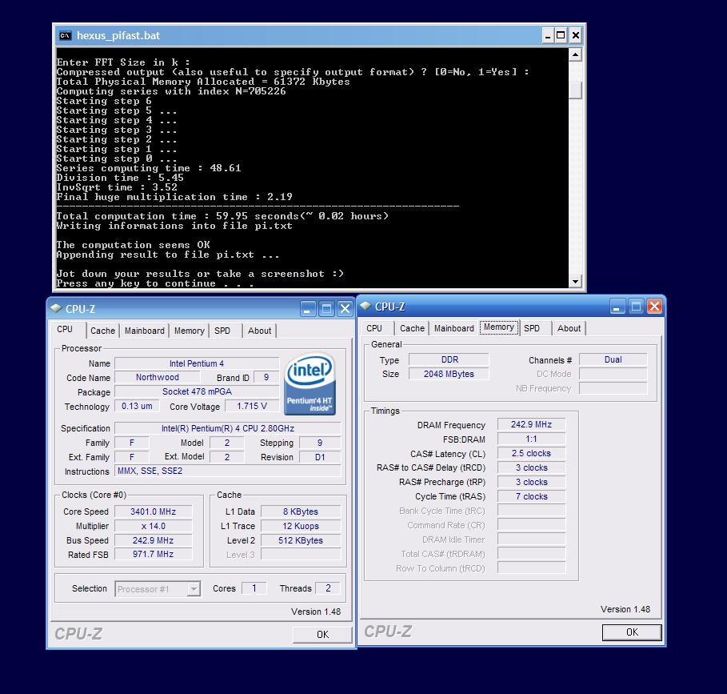Click the '7 clocks' cycle time value
The height and width of the screenshot is (694, 727).
(531, 496)
